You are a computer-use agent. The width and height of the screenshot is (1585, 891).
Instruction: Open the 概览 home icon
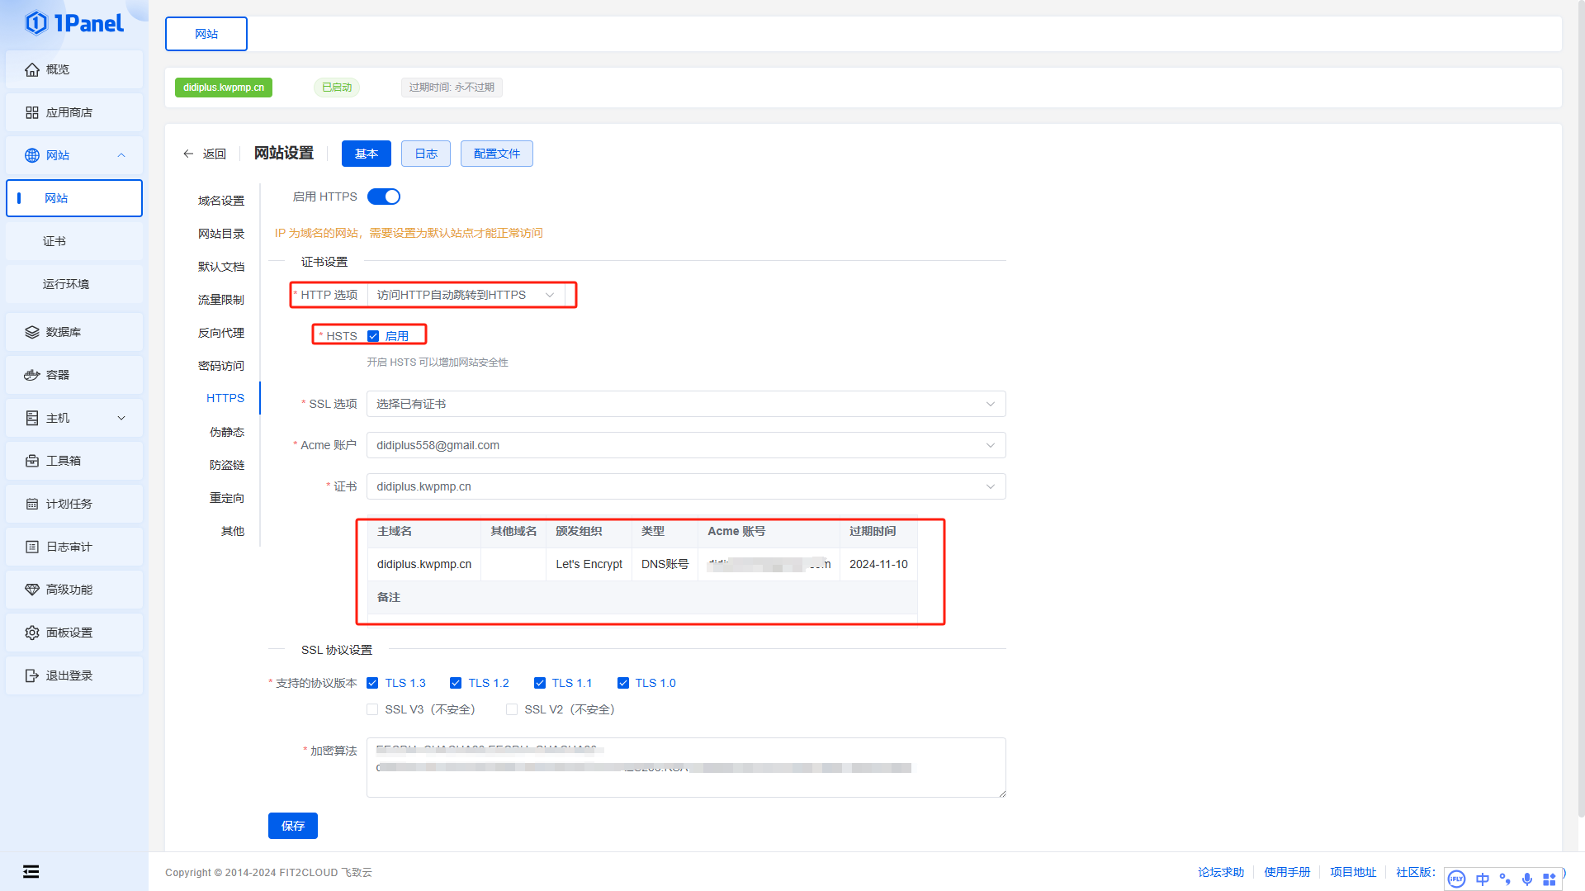pos(32,69)
